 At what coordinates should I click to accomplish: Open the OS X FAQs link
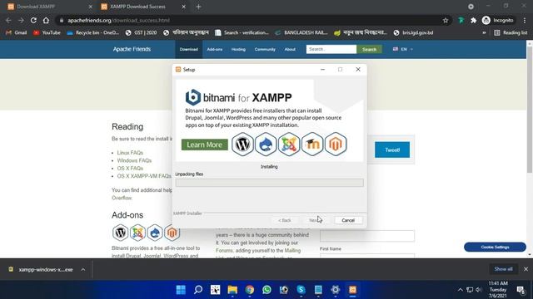tap(130, 169)
